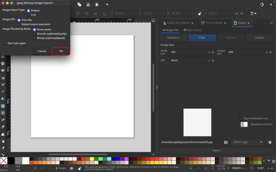Open the toolbar overflow dropdown arrow
The width and height of the screenshot is (276, 172).
(x=107, y=4)
